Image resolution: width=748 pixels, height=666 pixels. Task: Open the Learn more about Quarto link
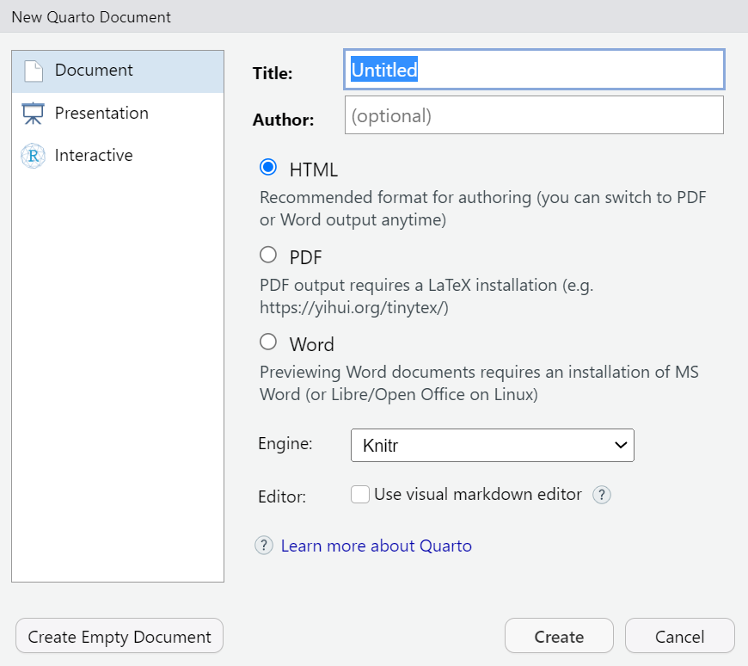[x=376, y=546]
